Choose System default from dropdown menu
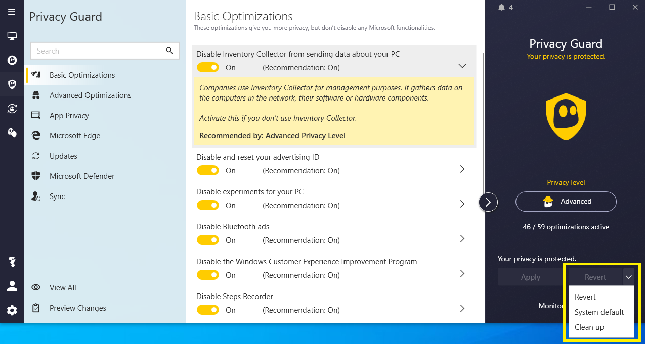Screen dimensions: 645x344 601,312
